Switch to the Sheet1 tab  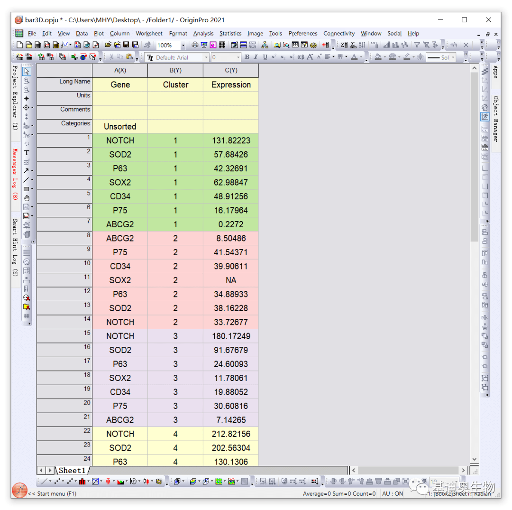click(72, 470)
